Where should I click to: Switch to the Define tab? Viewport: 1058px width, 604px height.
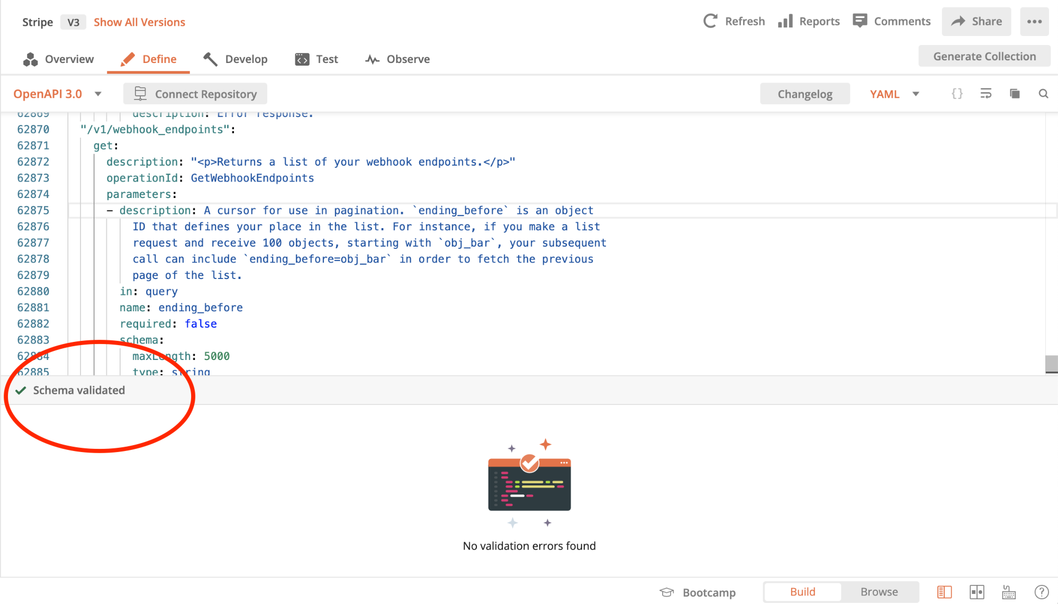pos(148,59)
